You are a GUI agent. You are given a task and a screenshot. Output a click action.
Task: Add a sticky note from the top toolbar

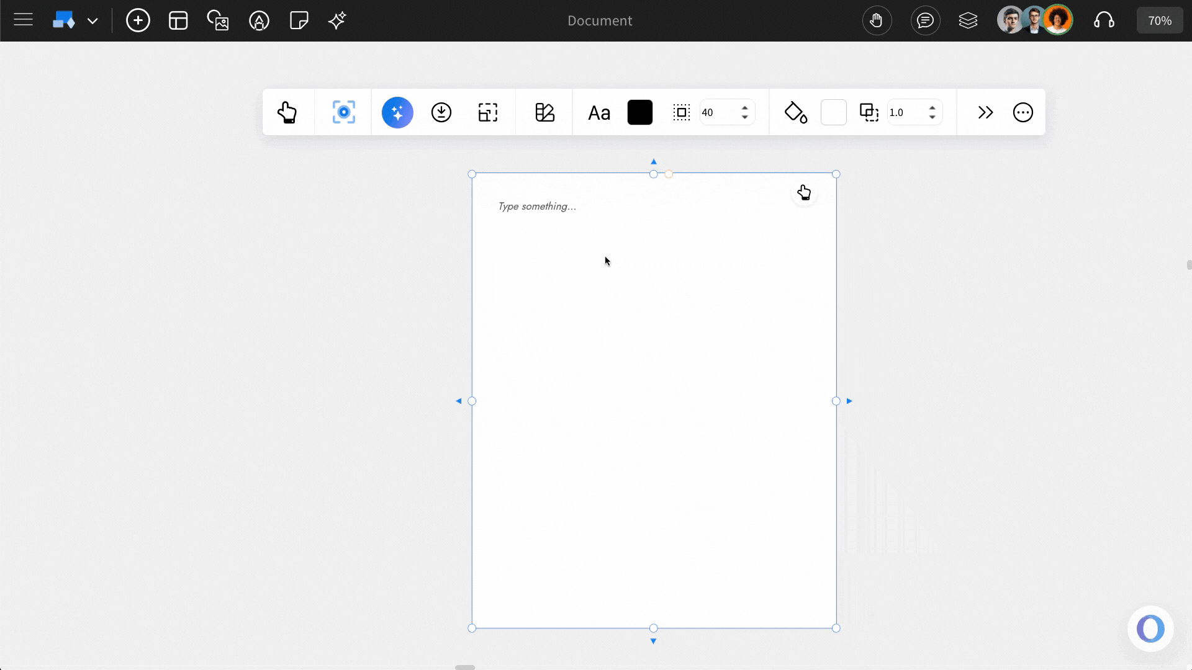coord(299,20)
